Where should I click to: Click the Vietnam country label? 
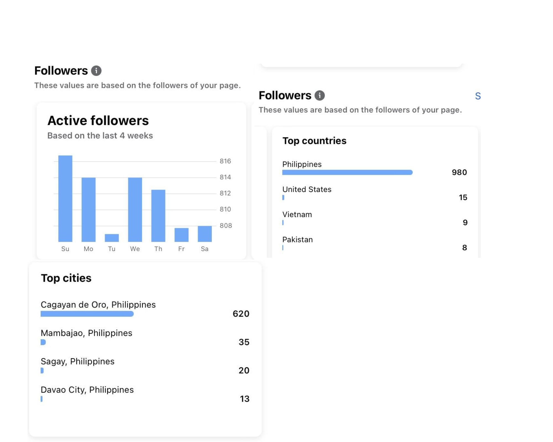tap(297, 214)
